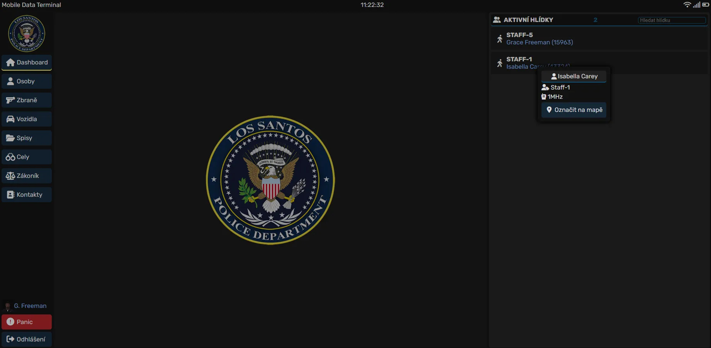Click the 1MHz radio frequency entry
The image size is (711, 348).
click(552, 97)
